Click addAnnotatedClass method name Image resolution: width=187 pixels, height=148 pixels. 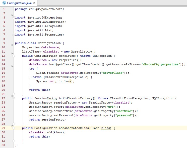click(74, 128)
